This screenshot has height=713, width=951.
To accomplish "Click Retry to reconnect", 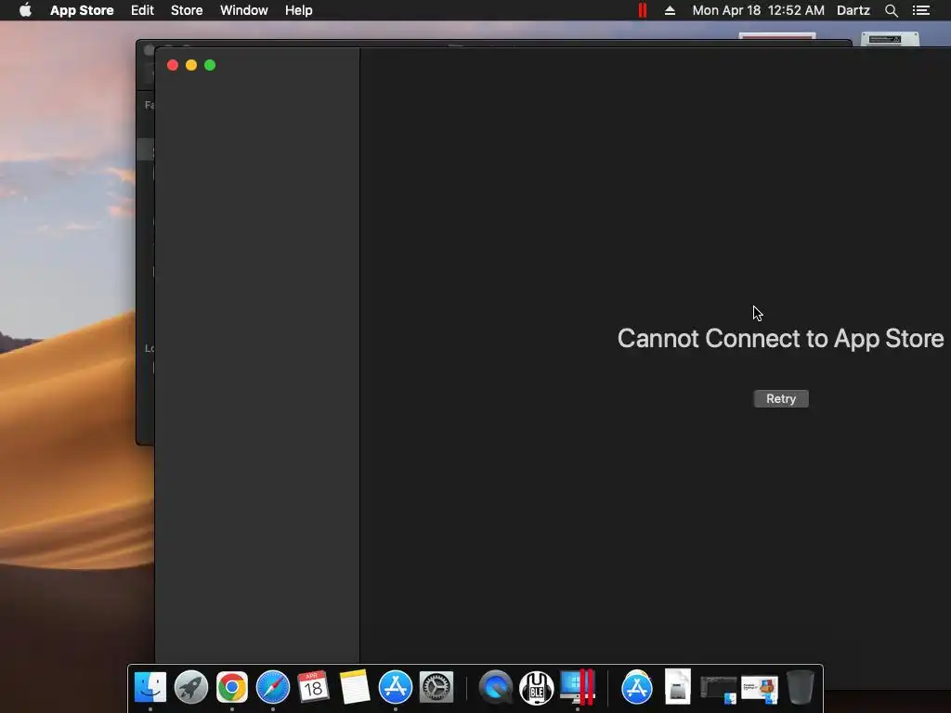I will [x=781, y=399].
